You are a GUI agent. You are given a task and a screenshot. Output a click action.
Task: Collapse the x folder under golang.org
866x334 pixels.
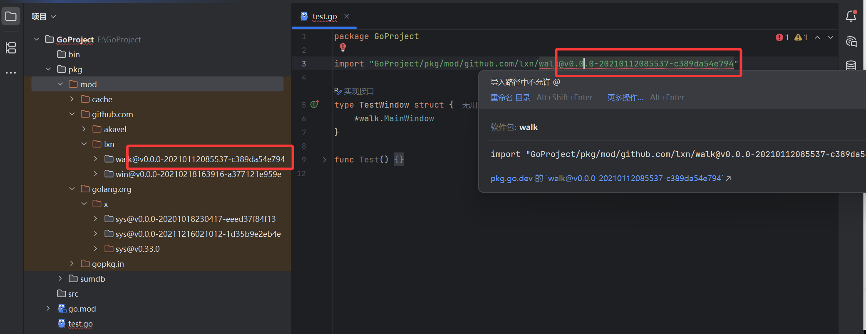84,204
